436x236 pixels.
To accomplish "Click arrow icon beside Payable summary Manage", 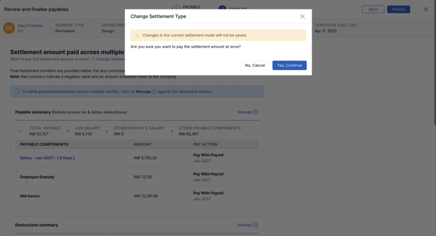I will pos(255,112).
